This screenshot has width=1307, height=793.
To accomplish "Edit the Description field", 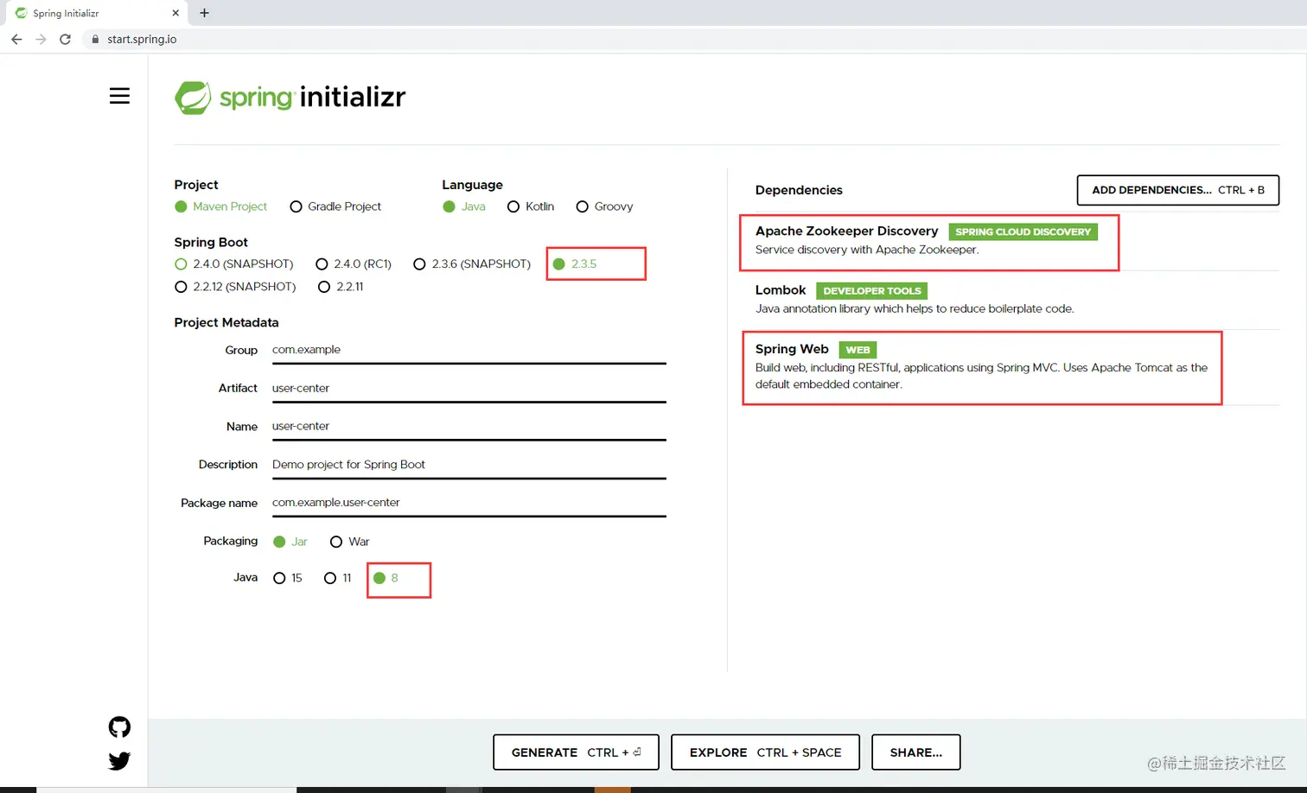I will point(469,465).
